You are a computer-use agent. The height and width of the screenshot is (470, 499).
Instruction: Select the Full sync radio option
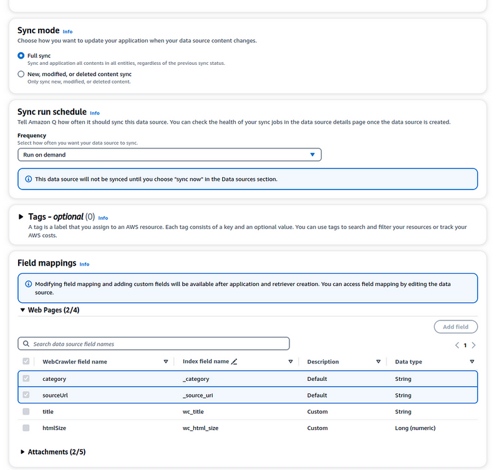click(x=21, y=56)
